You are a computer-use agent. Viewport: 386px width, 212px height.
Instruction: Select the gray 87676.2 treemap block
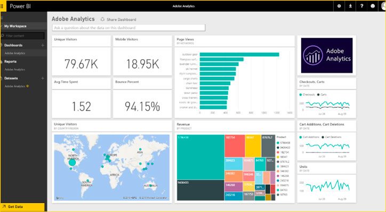pyautogui.click(x=268, y=146)
